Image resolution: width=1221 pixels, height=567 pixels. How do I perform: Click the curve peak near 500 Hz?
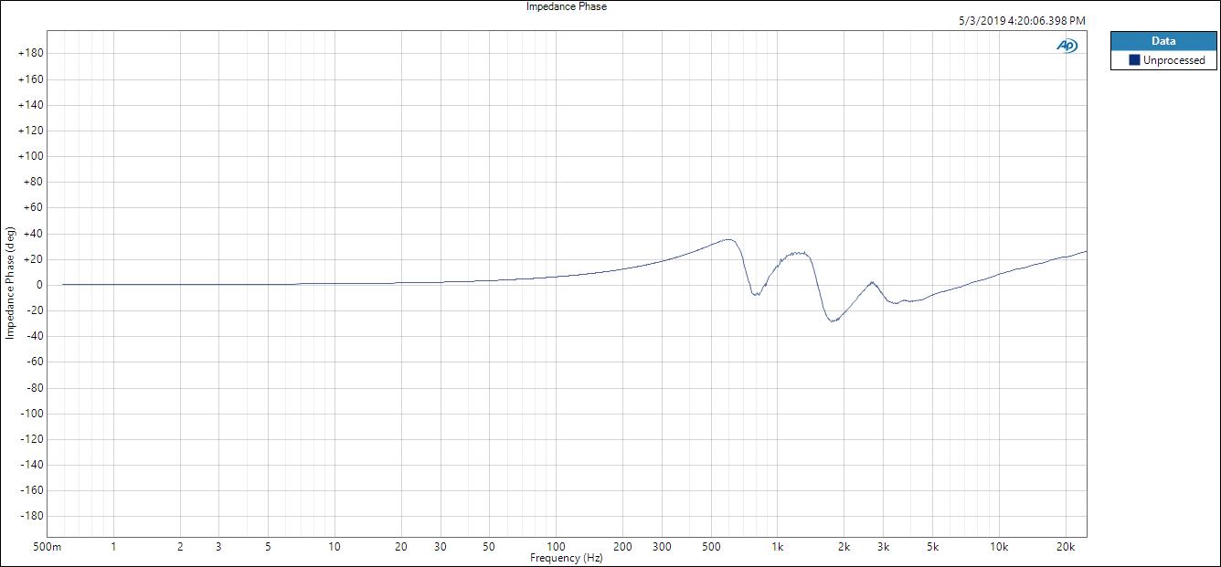tap(727, 239)
